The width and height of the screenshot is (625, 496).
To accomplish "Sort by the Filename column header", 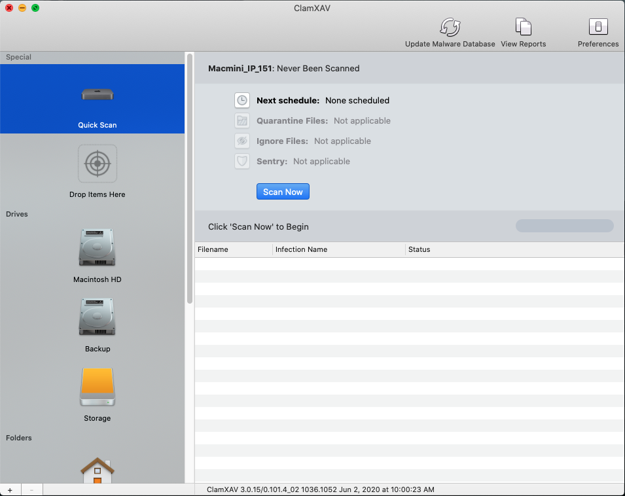I will tap(234, 249).
